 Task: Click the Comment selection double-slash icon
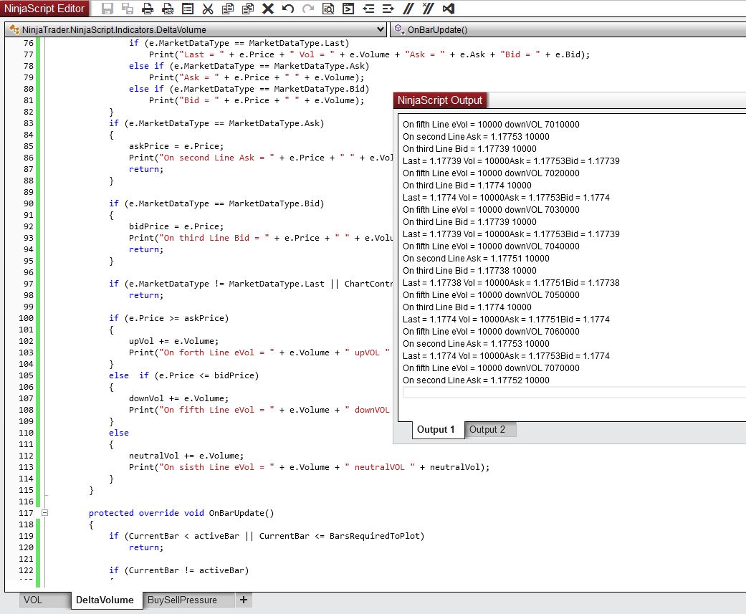[408, 9]
